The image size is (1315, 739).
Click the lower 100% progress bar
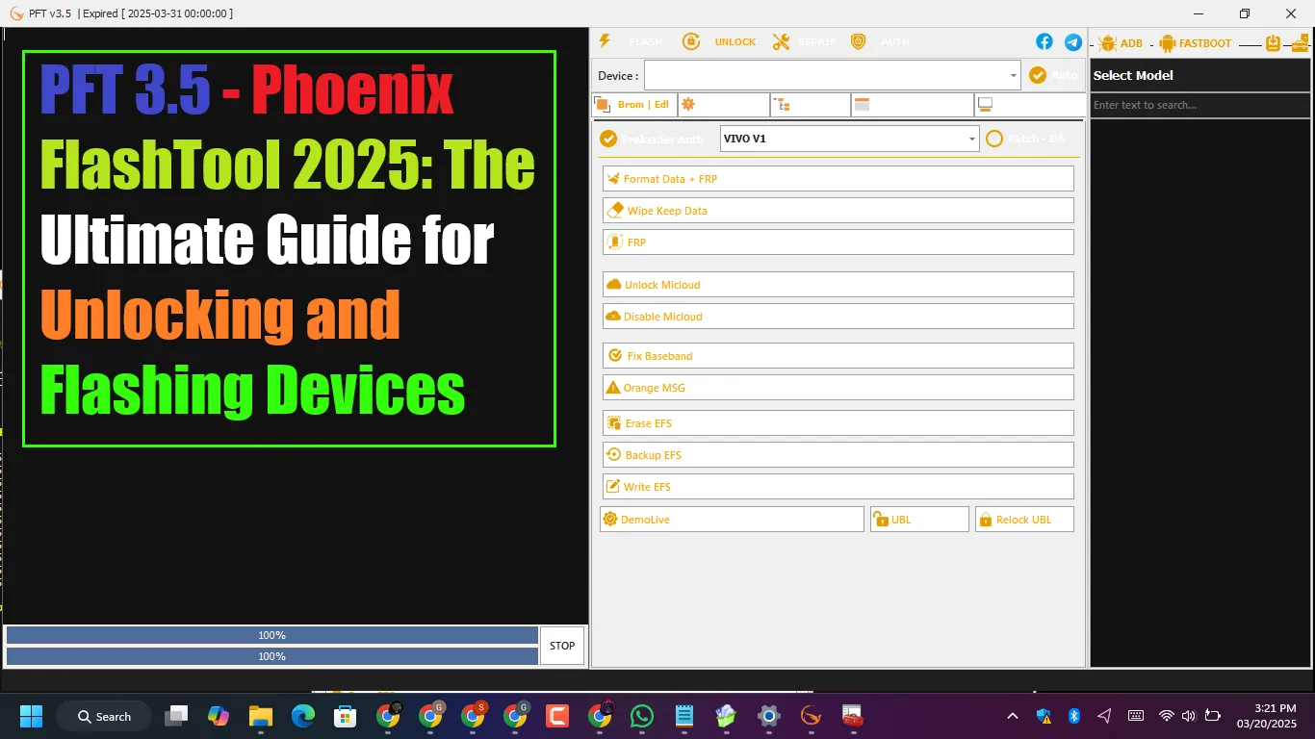[271, 656]
